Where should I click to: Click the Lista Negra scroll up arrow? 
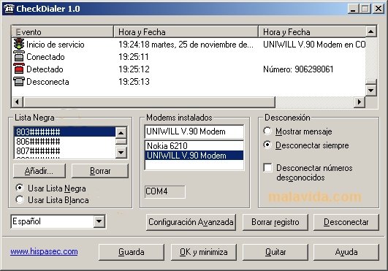pos(121,133)
